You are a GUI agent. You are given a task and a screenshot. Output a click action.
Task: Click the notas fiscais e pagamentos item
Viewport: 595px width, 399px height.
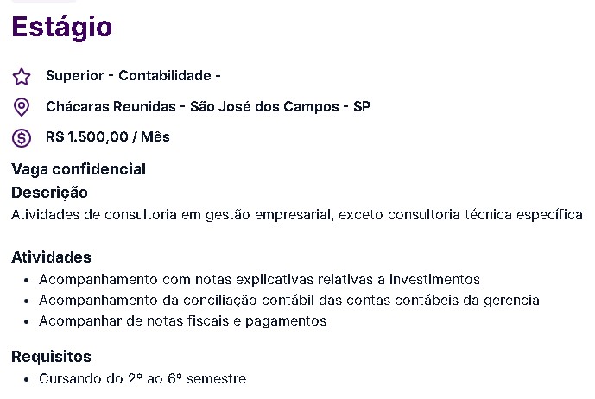coord(182,321)
